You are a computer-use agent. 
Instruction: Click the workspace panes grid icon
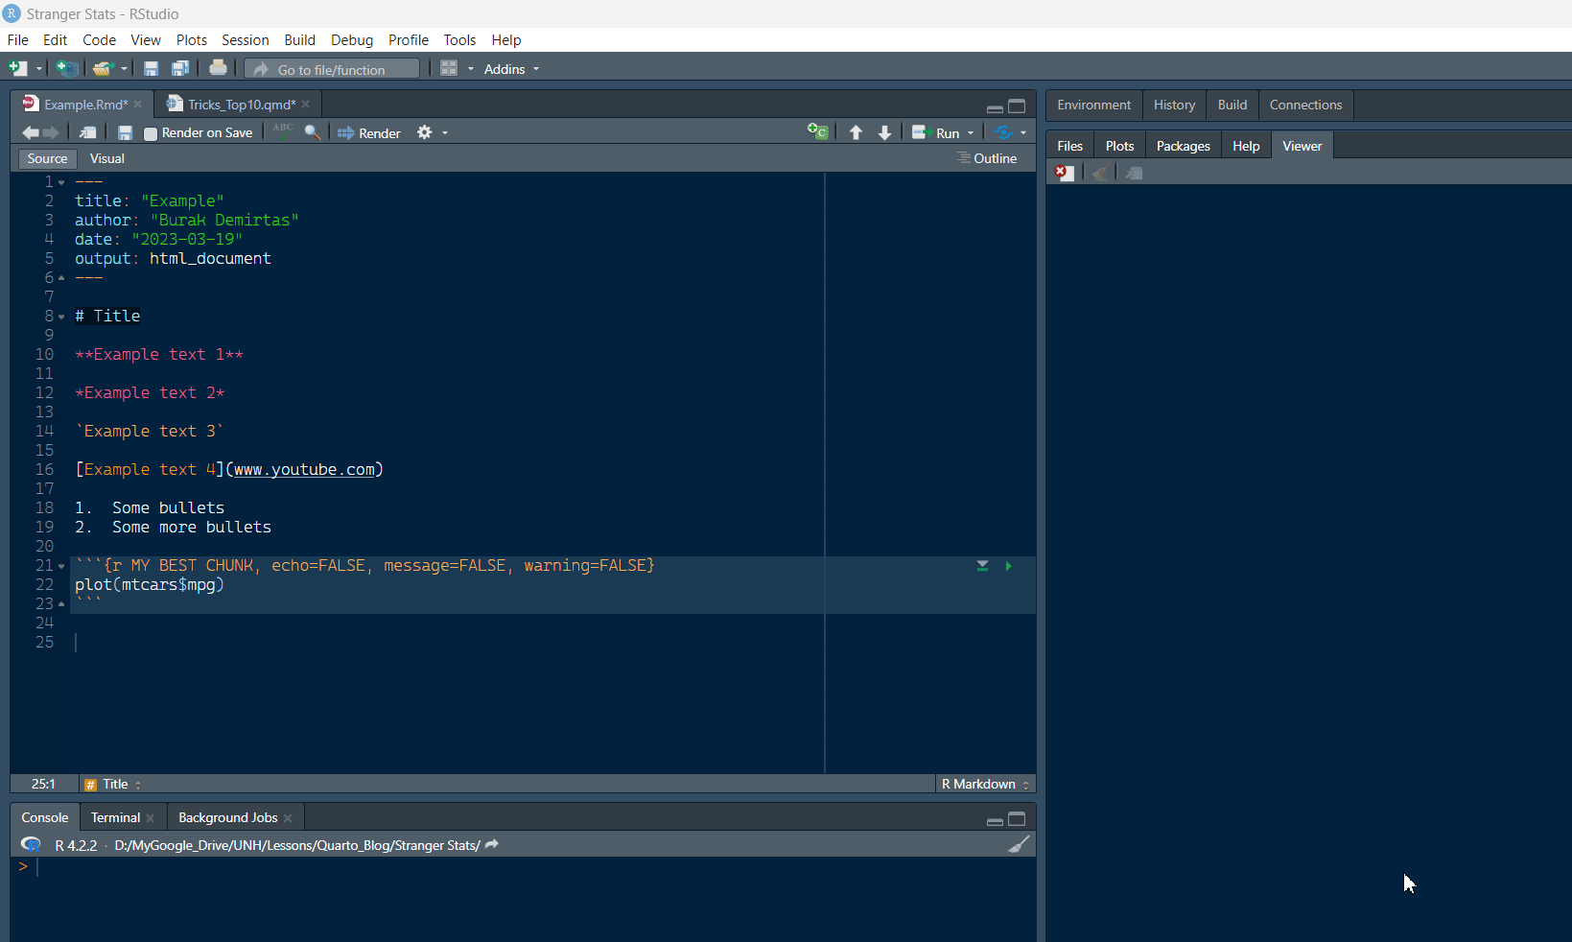point(448,68)
